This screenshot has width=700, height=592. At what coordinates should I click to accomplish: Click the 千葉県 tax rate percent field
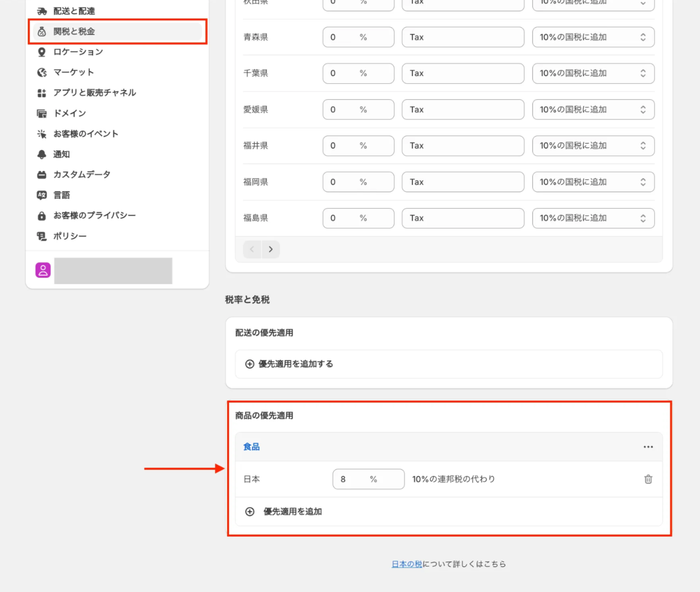coord(358,74)
